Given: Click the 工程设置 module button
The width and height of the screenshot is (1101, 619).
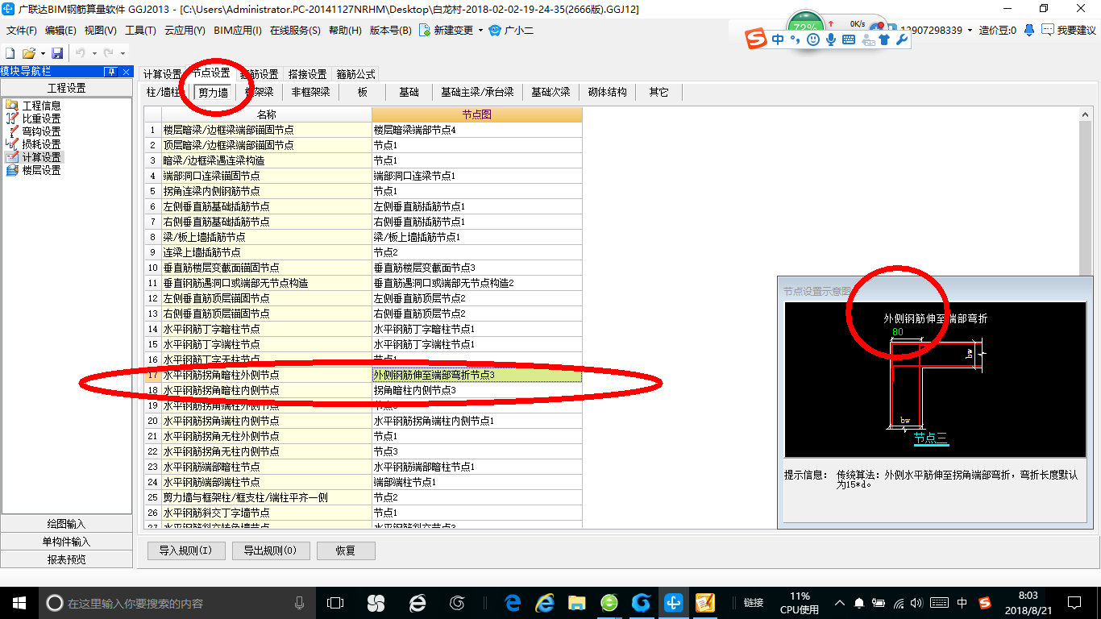Looking at the screenshot, I should point(66,88).
